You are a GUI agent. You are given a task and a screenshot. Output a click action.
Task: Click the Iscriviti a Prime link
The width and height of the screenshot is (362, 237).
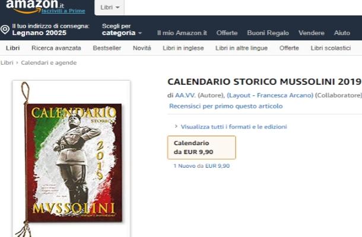[63, 11]
